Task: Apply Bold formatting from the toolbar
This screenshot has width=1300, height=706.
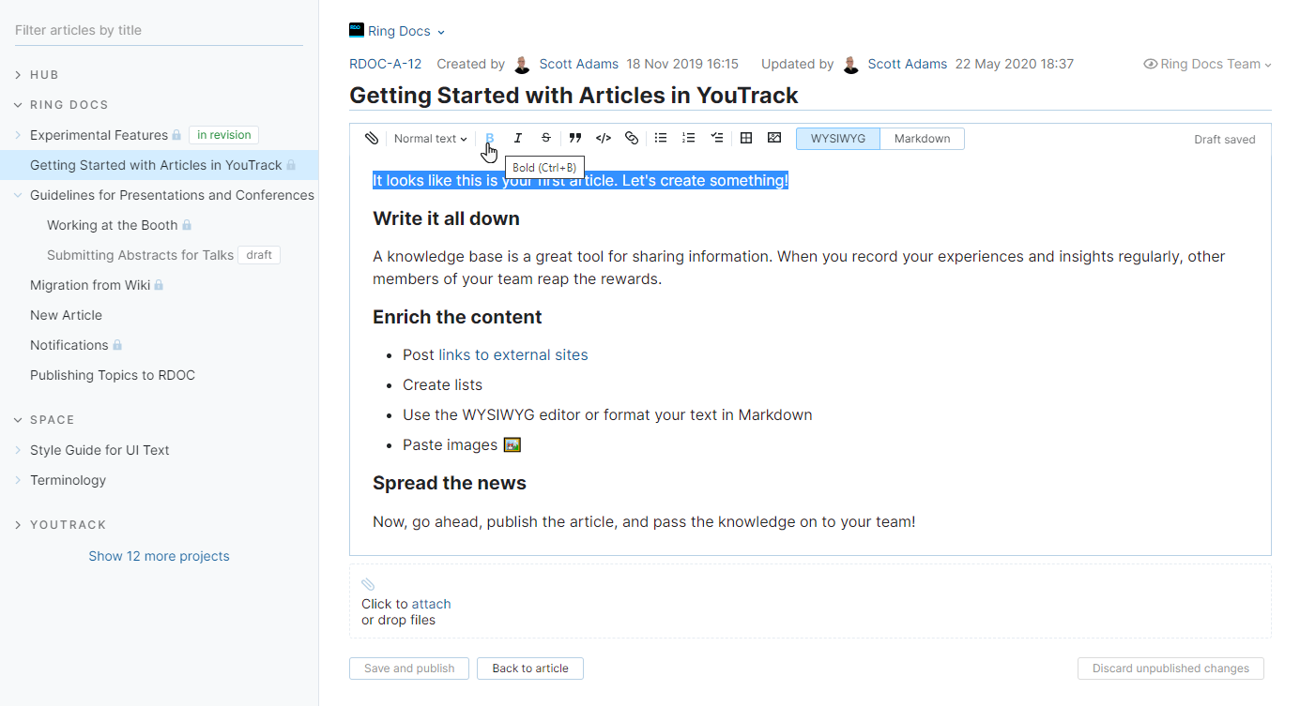Action: tap(489, 139)
